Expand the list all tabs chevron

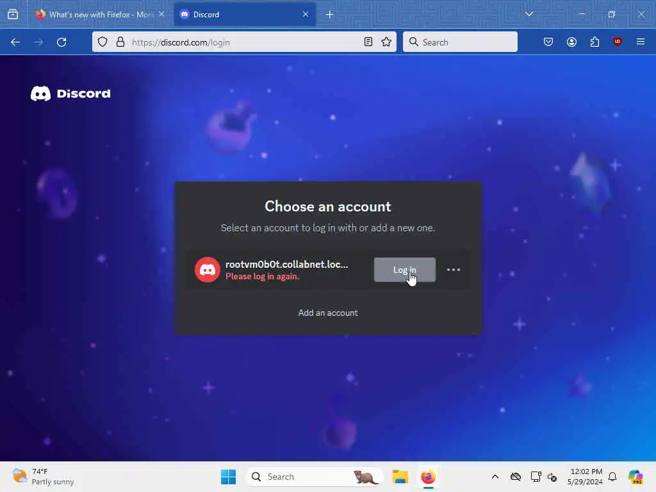click(x=529, y=14)
